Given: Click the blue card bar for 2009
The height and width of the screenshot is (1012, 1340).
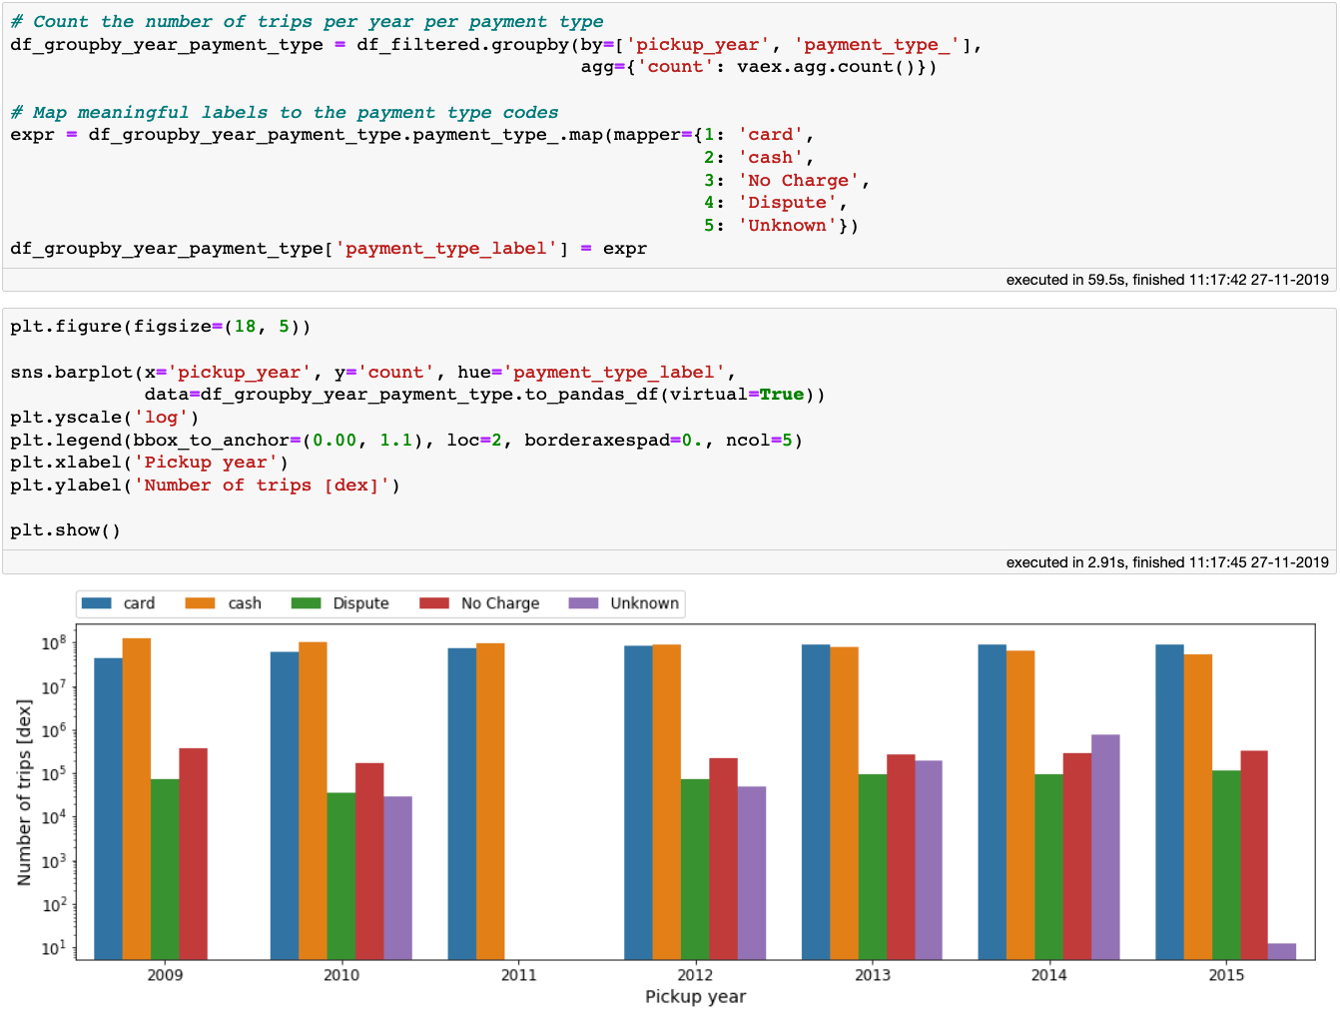Looking at the screenshot, I should coord(108,809).
